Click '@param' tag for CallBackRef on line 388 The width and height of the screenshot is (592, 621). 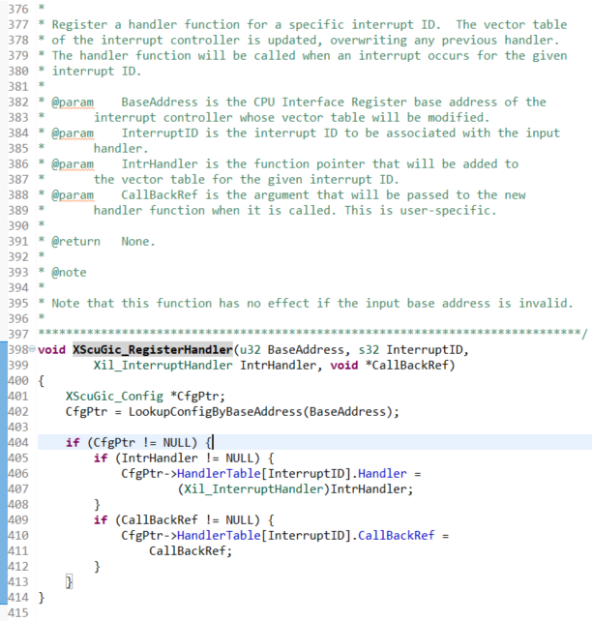[x=73, y=194]
